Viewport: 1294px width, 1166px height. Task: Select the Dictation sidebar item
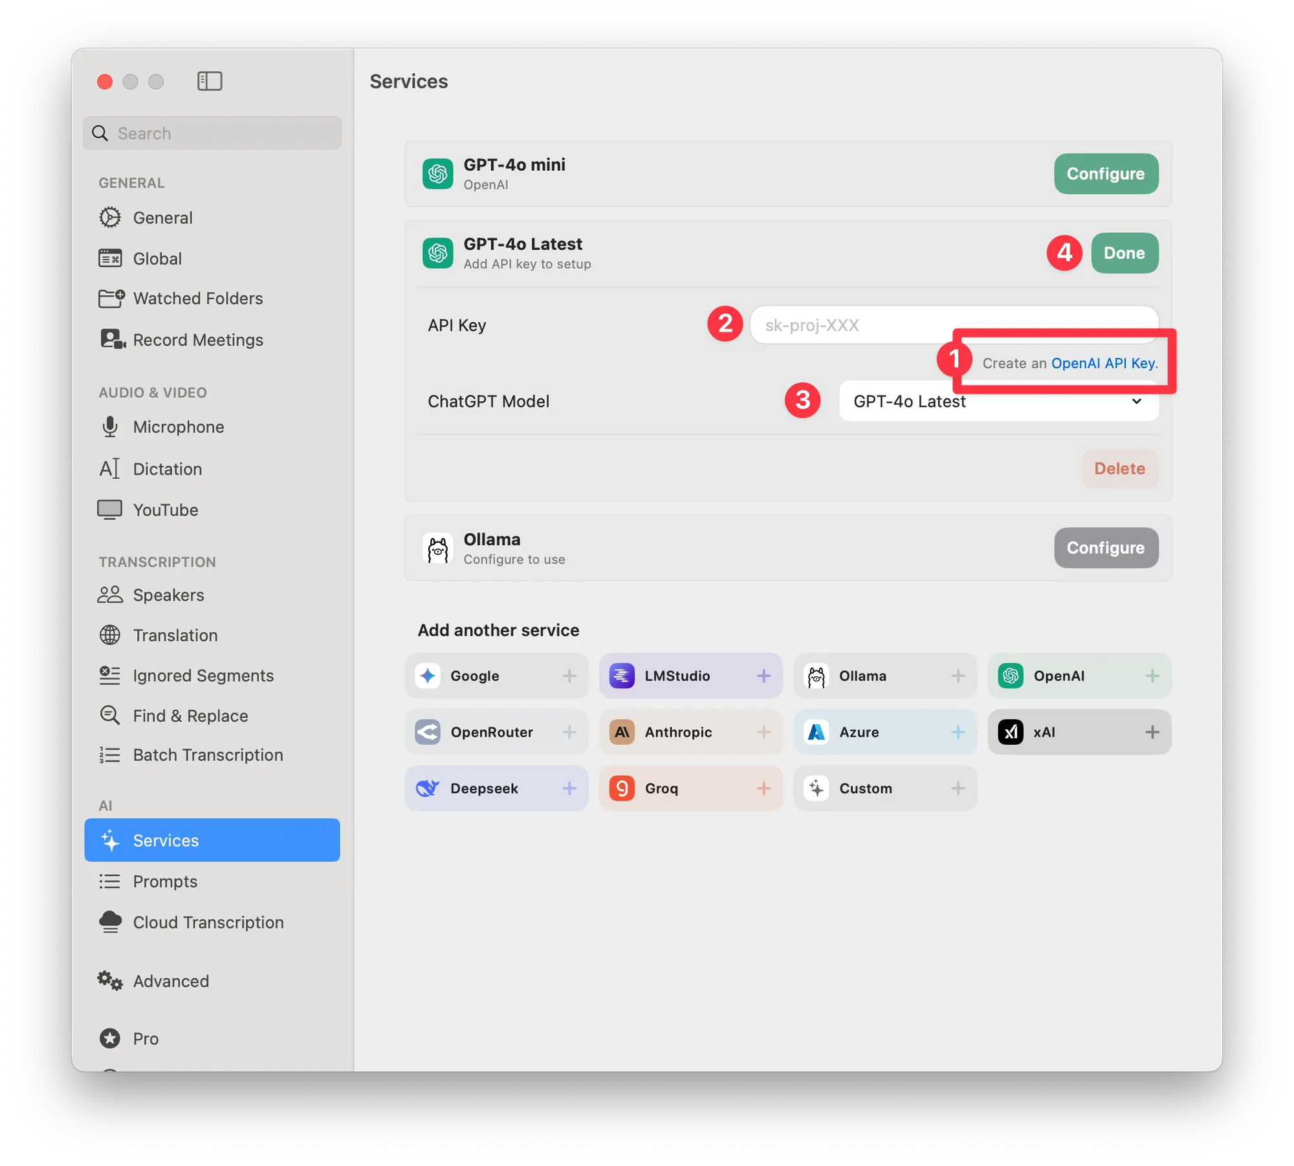coord(167,468)
